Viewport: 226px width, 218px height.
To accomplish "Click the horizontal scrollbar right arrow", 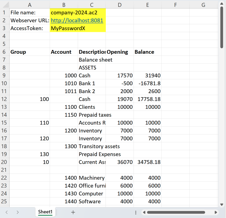I will [x=215, y=212].
